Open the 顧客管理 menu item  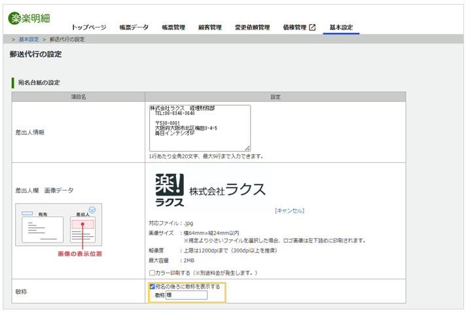point(210,27)
